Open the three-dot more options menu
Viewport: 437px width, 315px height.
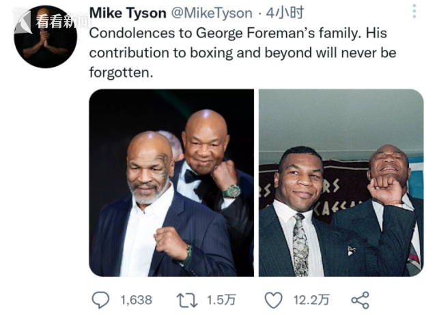click(414, 12)
